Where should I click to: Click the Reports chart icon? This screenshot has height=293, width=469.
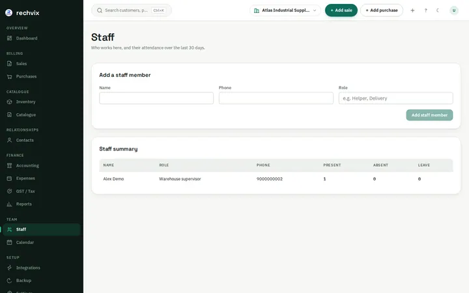point(10,204)
